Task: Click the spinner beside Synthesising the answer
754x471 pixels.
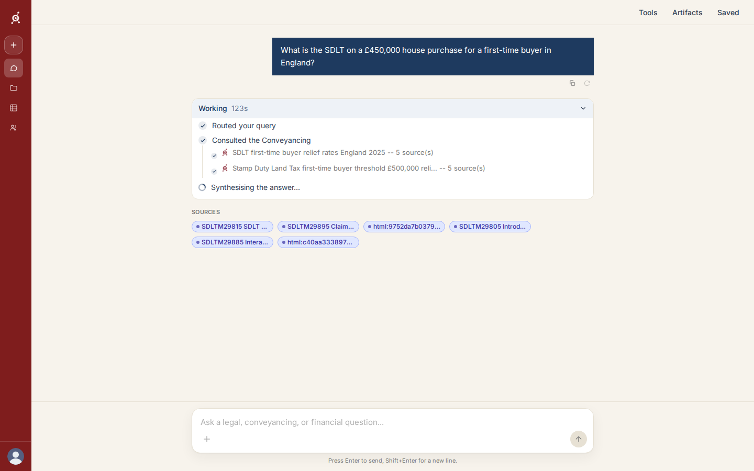Action: 202,187
